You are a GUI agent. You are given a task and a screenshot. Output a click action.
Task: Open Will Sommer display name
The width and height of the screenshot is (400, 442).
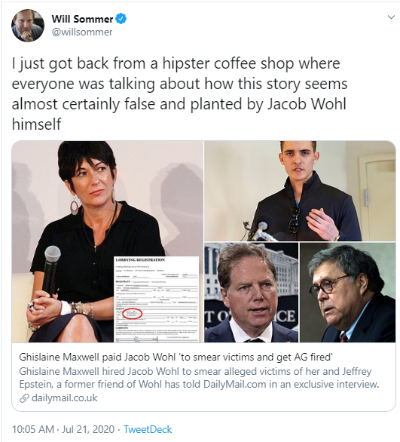[82, 19]
